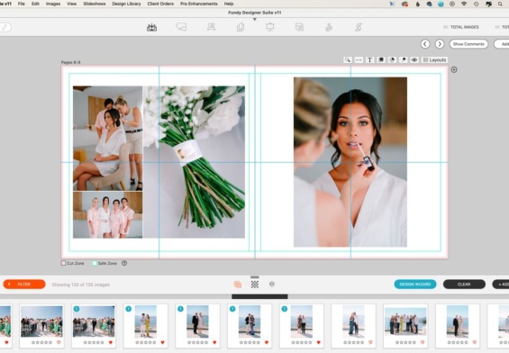Open the hand-holding-item module icon
Screen dimensions: 509x353
[x=329, y=27]
